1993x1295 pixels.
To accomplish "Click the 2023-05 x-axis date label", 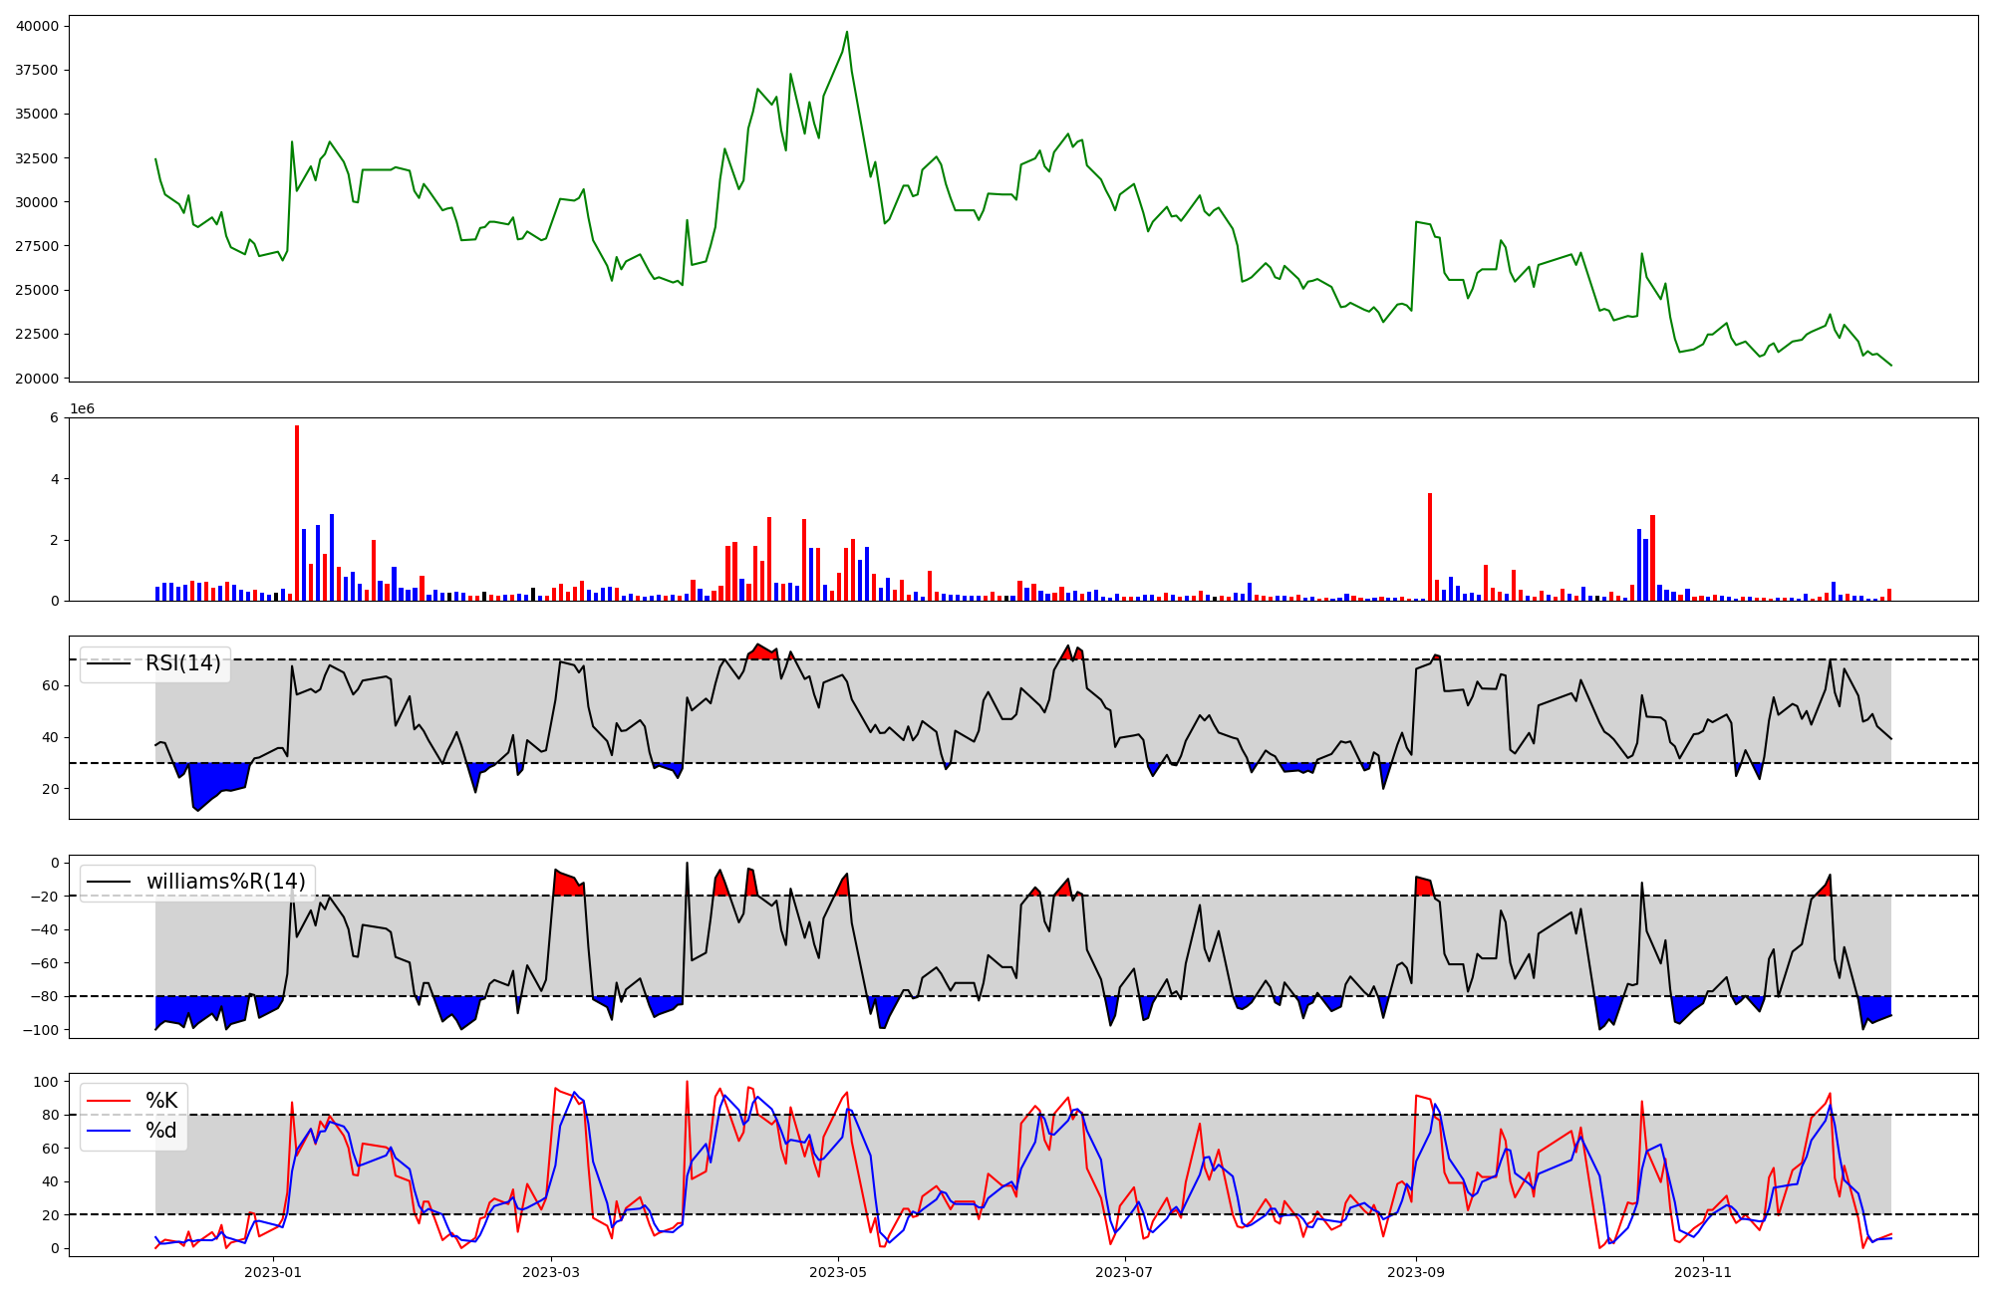I will tap(837, 1272).
